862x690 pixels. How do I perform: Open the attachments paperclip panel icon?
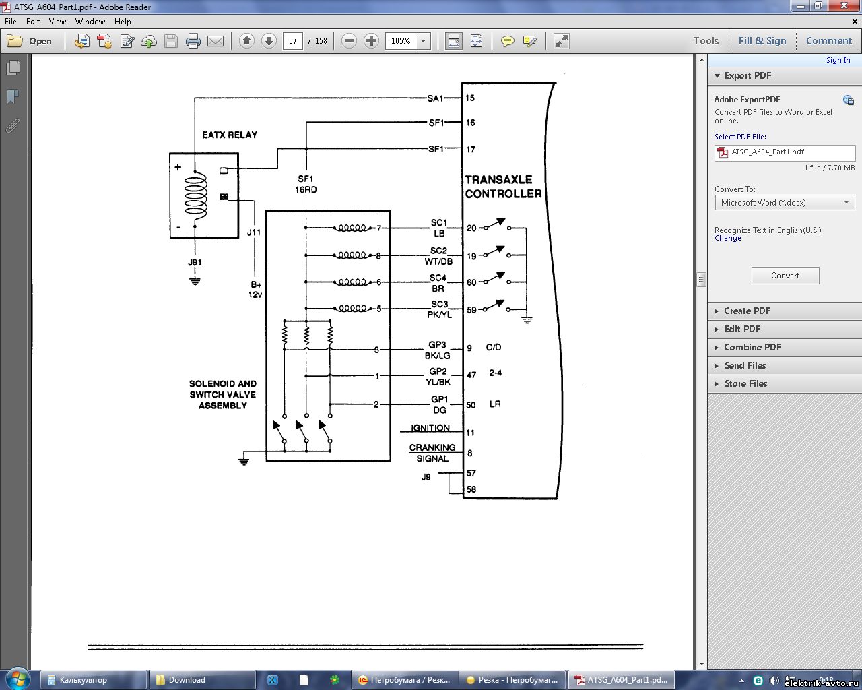(x=12, y=125)
